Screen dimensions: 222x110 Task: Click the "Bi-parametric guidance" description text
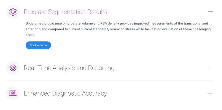point(118,29)
